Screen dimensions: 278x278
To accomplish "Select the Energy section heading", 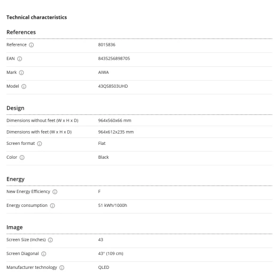I will coord(16,179).
